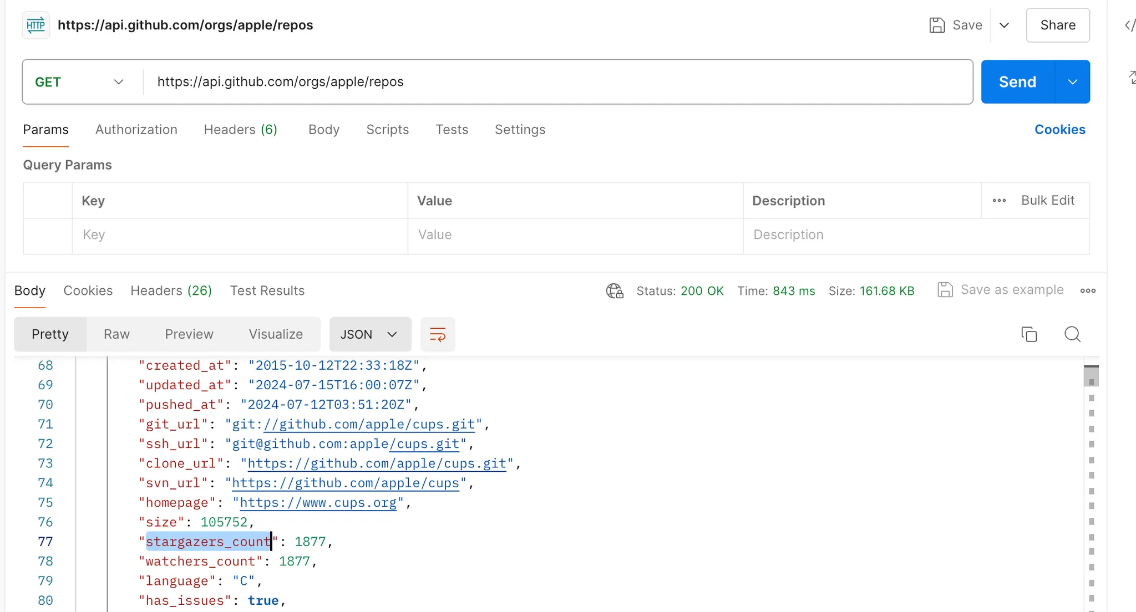Open search in the response body
Image resolution: width=1136 pixels, height=612 pixels.
pyautogui.click(x=1072, y=334)
